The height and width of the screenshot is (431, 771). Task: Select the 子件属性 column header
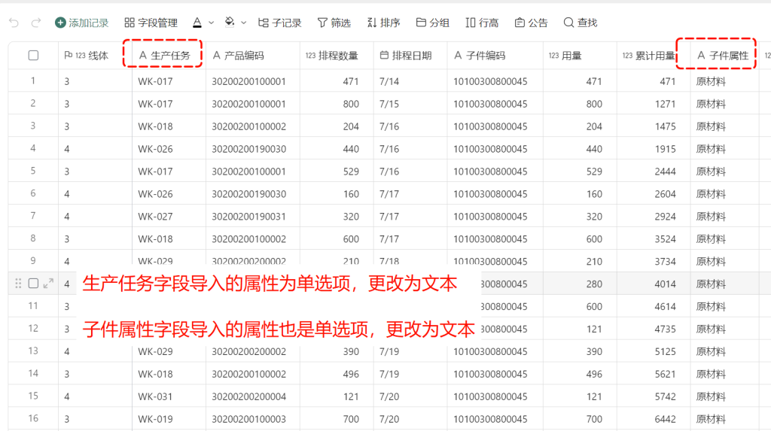click(724, 56)
